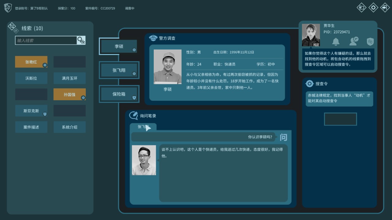
Task: Click the 问 ask icon
Action: click(284, 137)
